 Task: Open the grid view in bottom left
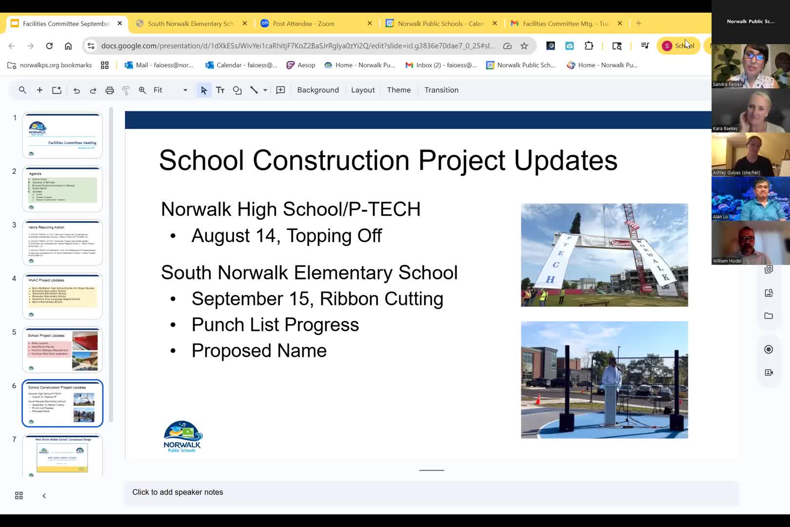[x=19, y=495]
